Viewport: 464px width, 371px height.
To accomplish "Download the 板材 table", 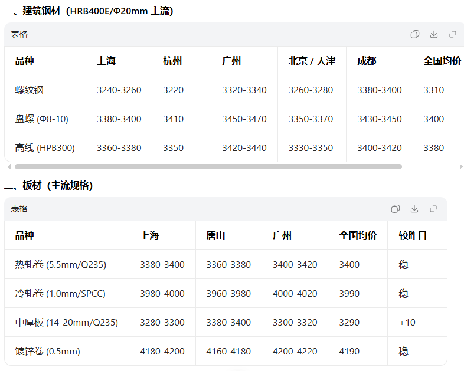I will pyautogui.click(x=414, y=209).
